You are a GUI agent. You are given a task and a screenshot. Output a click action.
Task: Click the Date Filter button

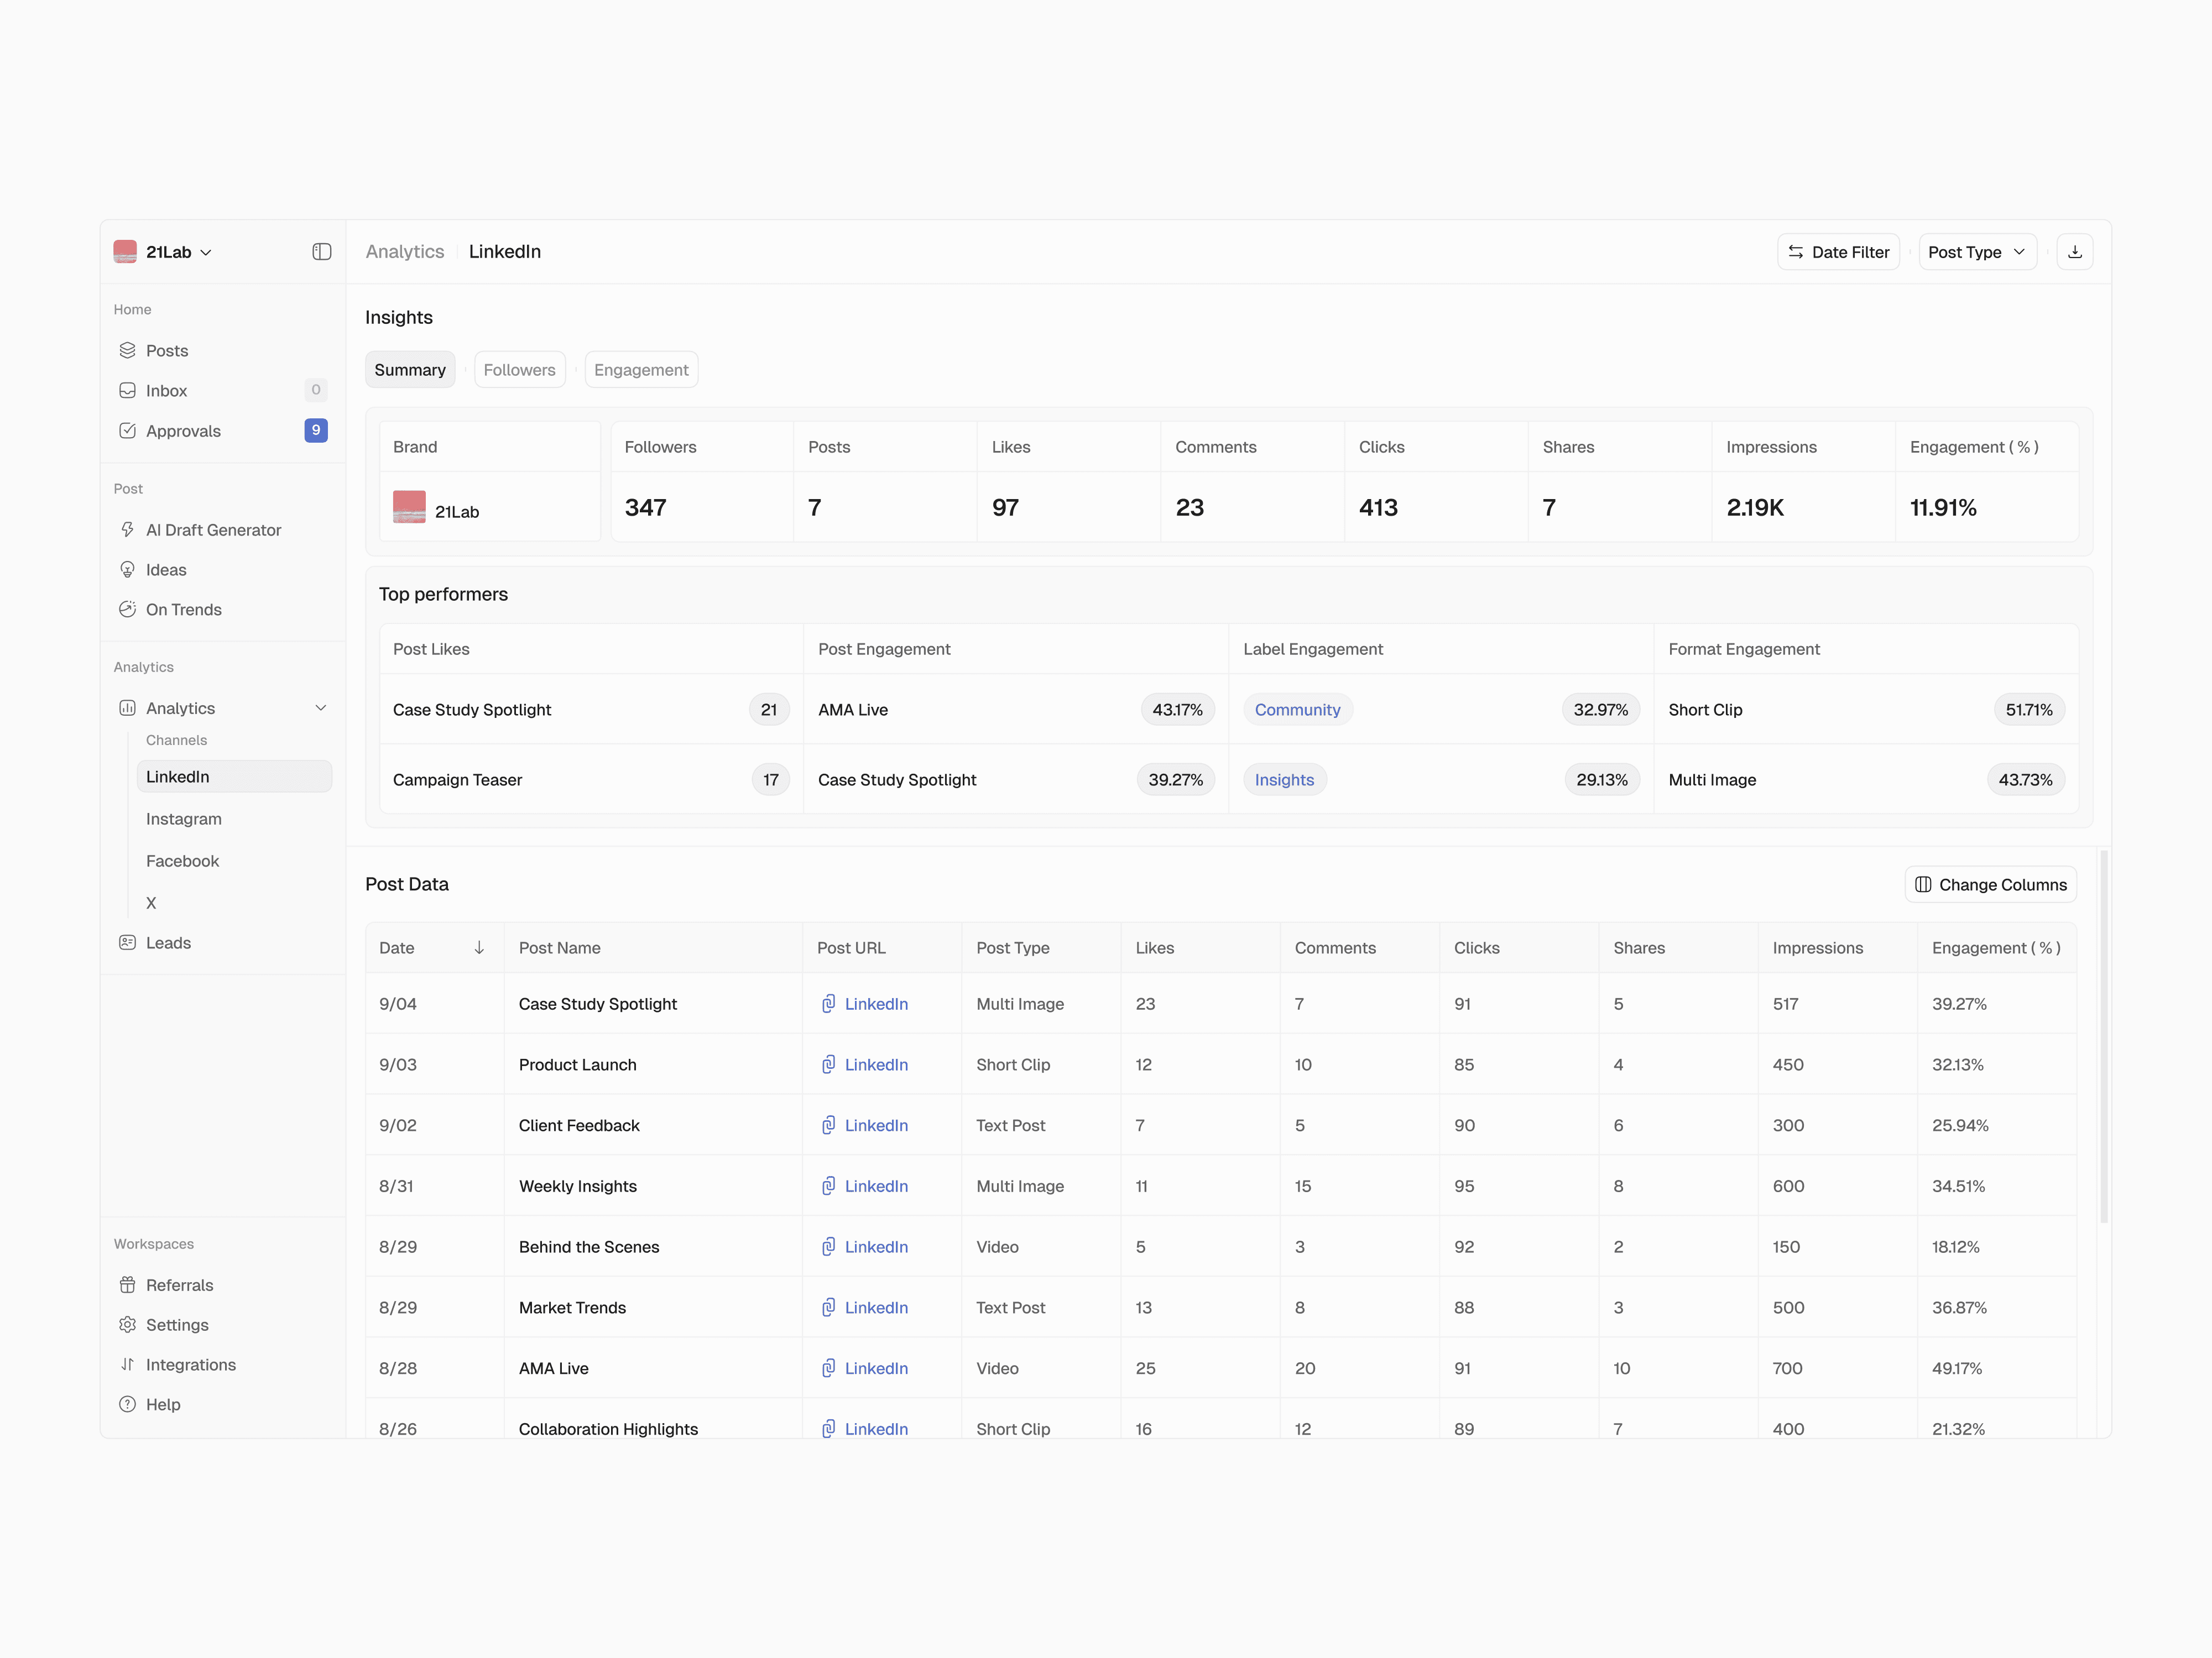(1838, 252)
